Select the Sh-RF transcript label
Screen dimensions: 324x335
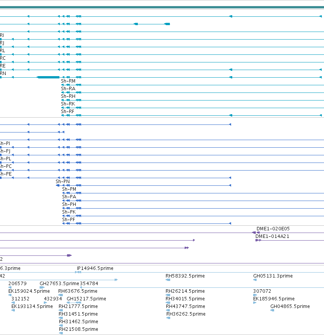(x=67, y=112)
